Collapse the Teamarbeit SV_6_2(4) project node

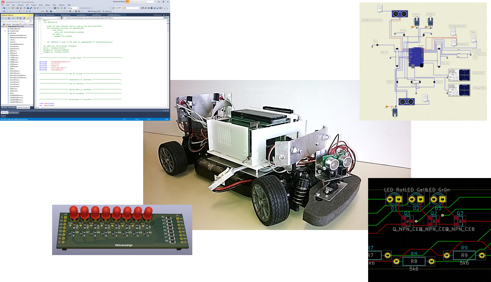tap(3, 26)
